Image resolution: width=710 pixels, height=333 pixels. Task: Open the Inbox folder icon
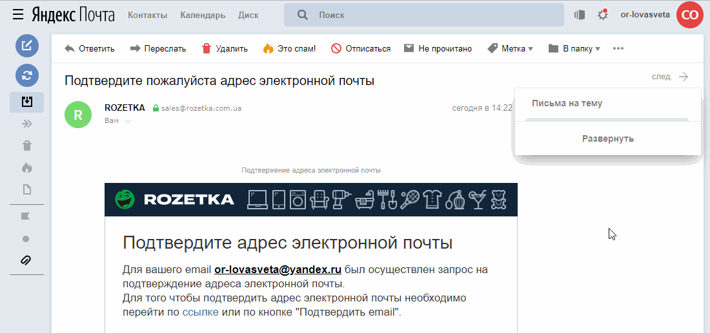tap(26, 102)
